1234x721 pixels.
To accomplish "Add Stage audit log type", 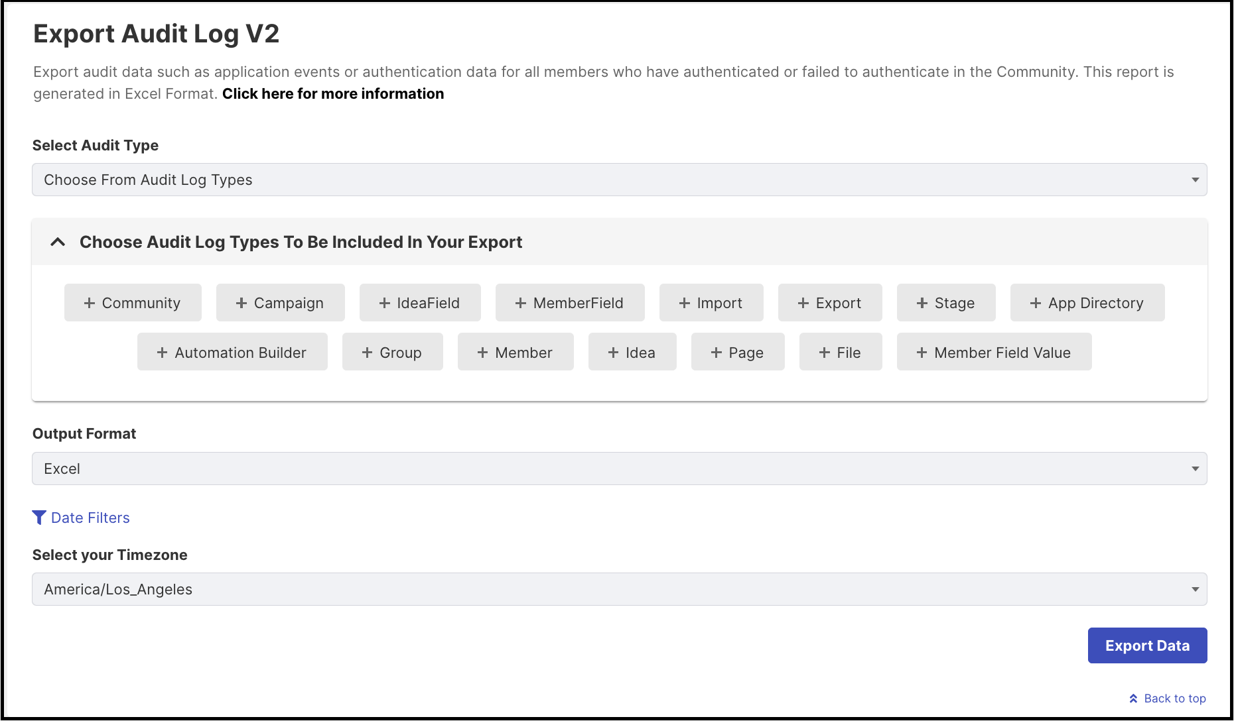I will point(946,303).
